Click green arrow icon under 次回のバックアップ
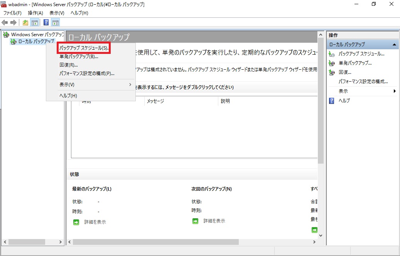 tap(195, 221)
